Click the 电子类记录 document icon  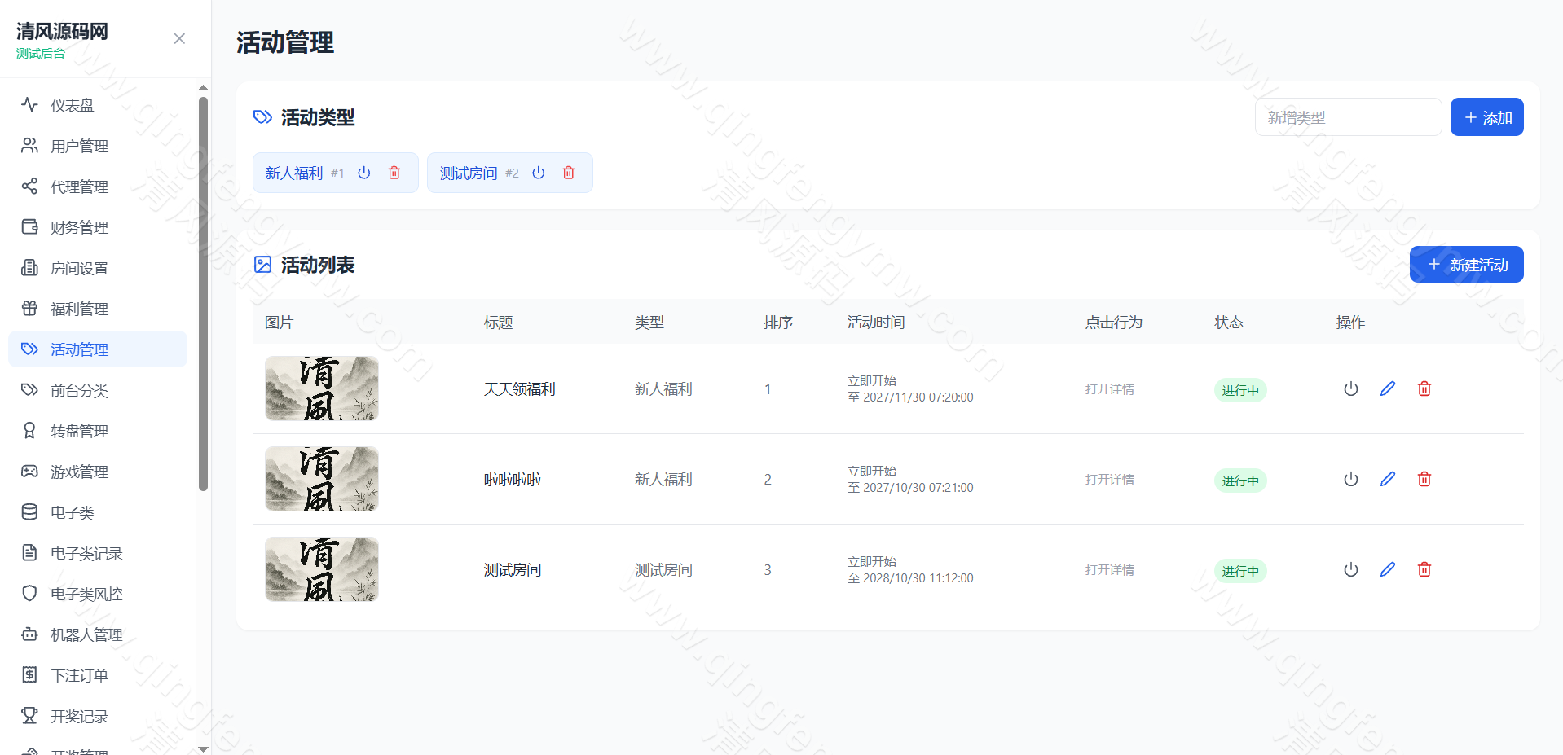[x=29, y=552]
